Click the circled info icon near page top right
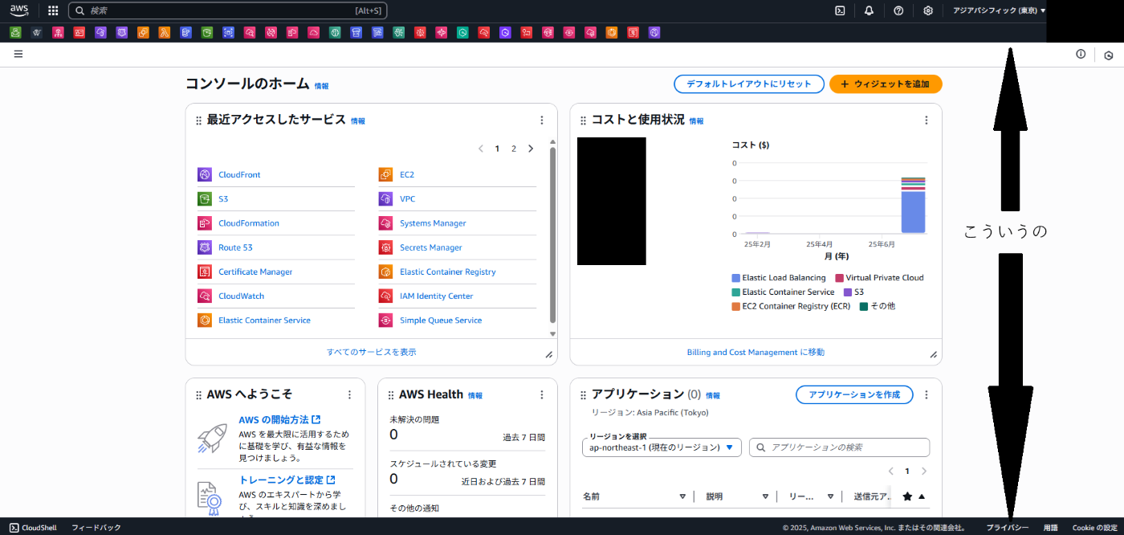Screen dimensions: 1124x535 tap(1081, 54)
